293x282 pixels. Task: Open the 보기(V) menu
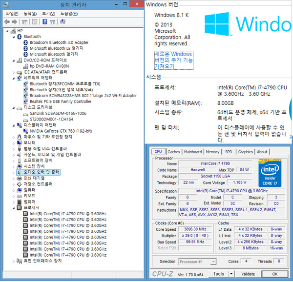[48, 14]
